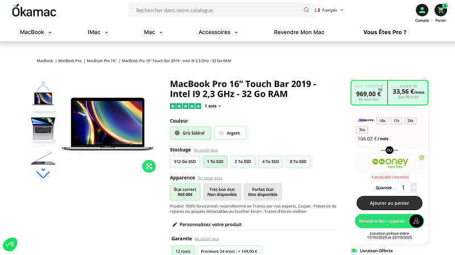Select the Gris Sidéral color swatch
The height and width of the screenshot is (255, 455).
[190, 133]
